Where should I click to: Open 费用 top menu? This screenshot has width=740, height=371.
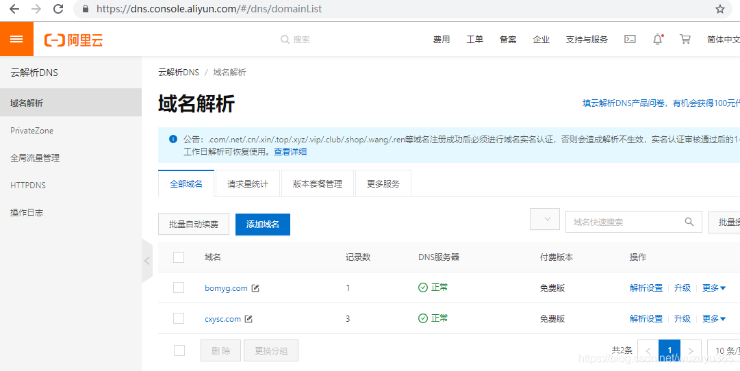pyautogui.click(x=442, y=40)
